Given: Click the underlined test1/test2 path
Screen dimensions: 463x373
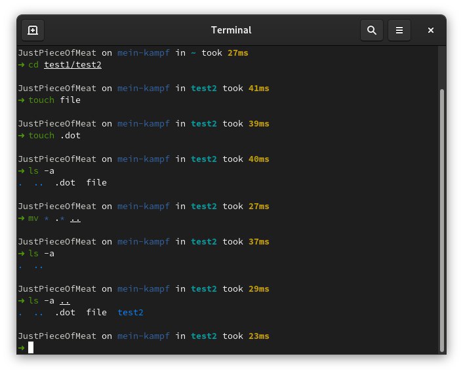Looking at the screenshot, I should pyautogui.click(x=73, y=65).
